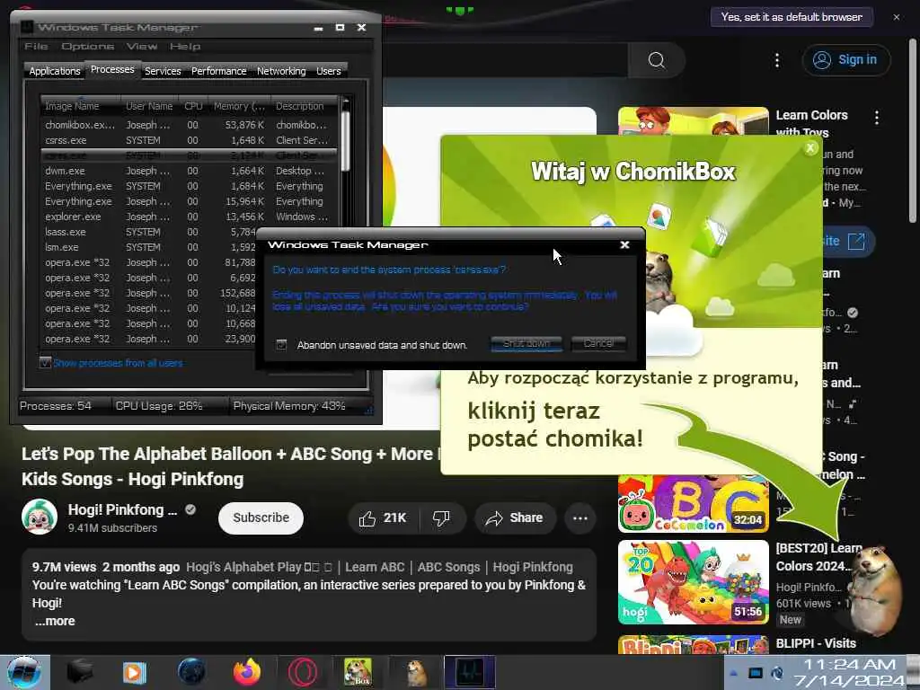The image size is (920, 690).
Task: Click the YouTube search magnifier icon
Action: 656,60
